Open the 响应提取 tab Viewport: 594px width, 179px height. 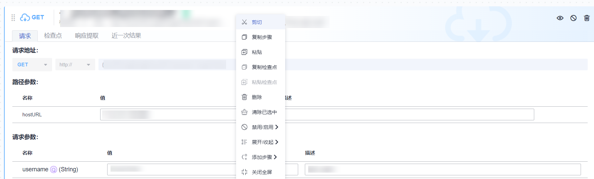click(x=87, y=36)
